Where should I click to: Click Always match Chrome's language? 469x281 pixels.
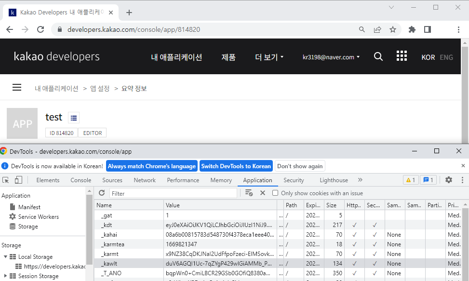(x=152, y=166)
